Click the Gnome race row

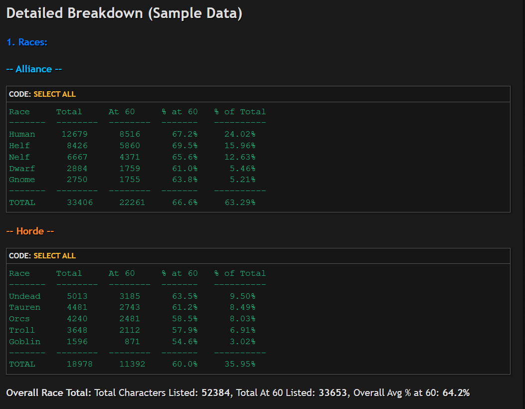pyautogui.click(x=132, y=180)
